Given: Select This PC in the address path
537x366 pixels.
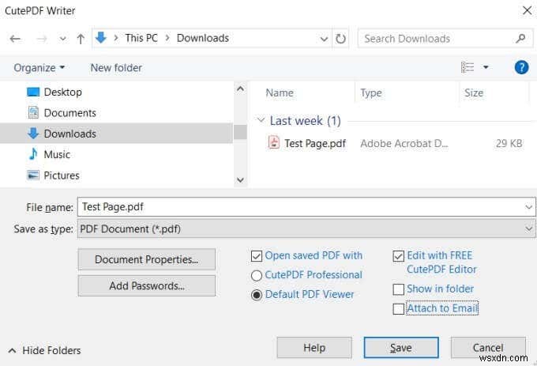Looking at the screenshot, I should coord(141,38).
